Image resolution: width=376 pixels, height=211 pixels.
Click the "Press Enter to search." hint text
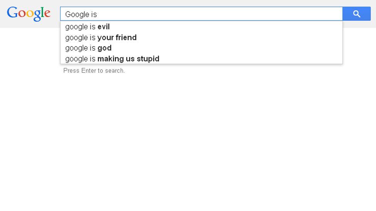94,71
